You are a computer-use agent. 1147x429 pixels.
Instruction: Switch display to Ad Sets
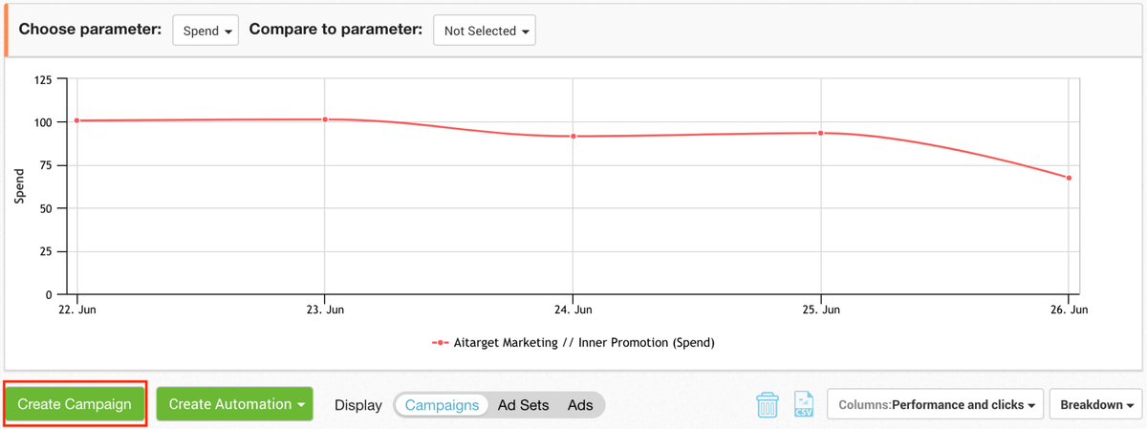tap(523, 405)
